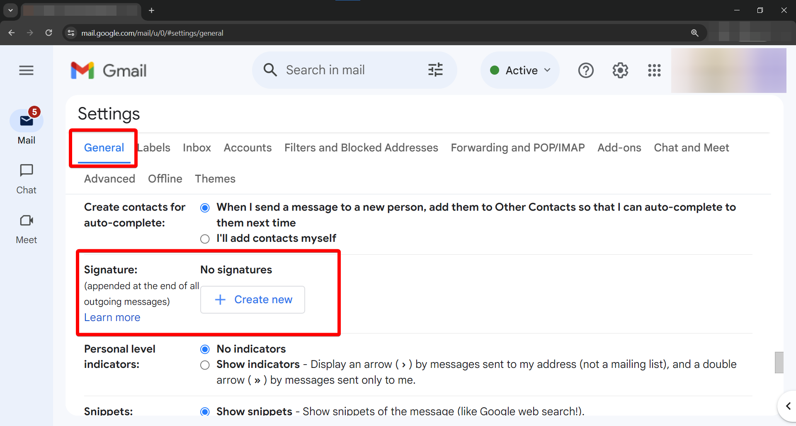796x426 pixels.
Task: Show search options filter icon
Action: coord(435,70)
